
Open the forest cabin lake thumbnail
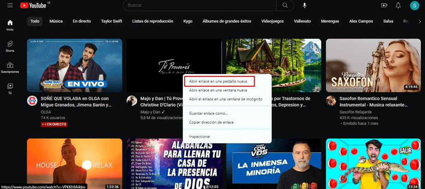(x=274, y=66)
